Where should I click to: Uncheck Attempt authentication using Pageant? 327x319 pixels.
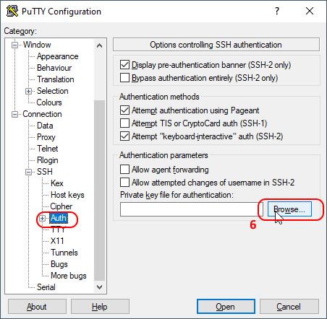[124, 110]
